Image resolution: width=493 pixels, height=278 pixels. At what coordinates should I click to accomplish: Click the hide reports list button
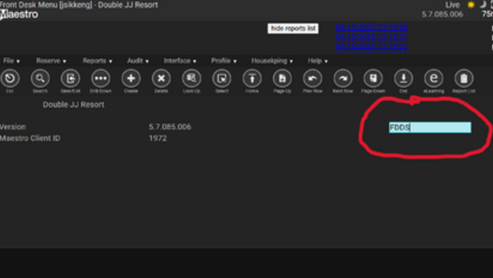(x=293, y=28)
